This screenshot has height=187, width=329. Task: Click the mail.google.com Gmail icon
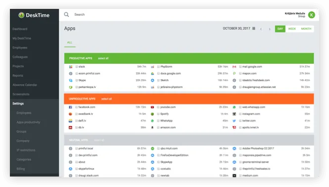[234, 67]
